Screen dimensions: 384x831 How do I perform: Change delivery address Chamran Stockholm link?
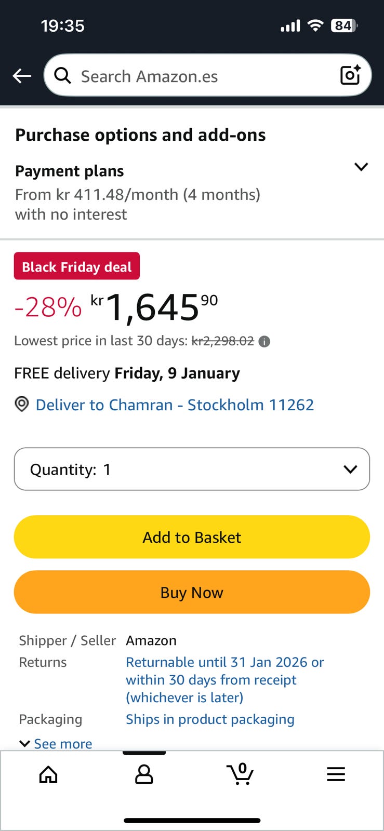(x=175, y=405)
